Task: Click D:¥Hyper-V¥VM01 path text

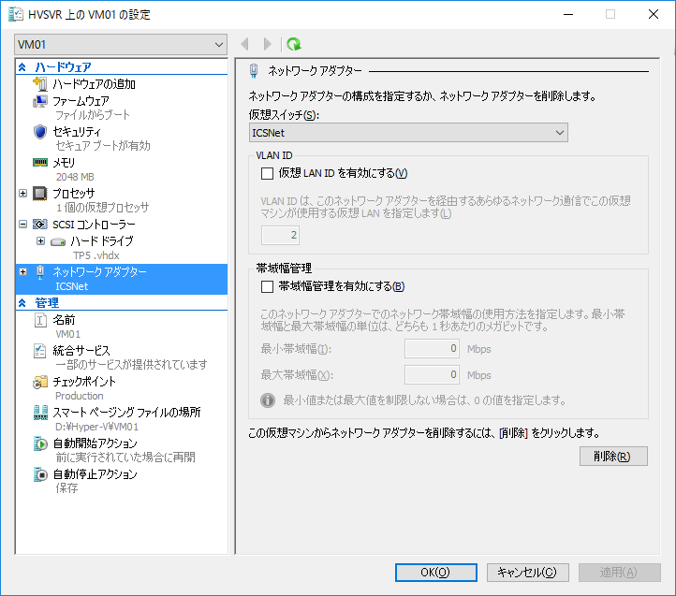Action: tap(97, 427)
